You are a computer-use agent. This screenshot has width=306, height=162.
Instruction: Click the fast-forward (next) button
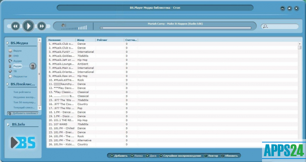tap(41, 26)
